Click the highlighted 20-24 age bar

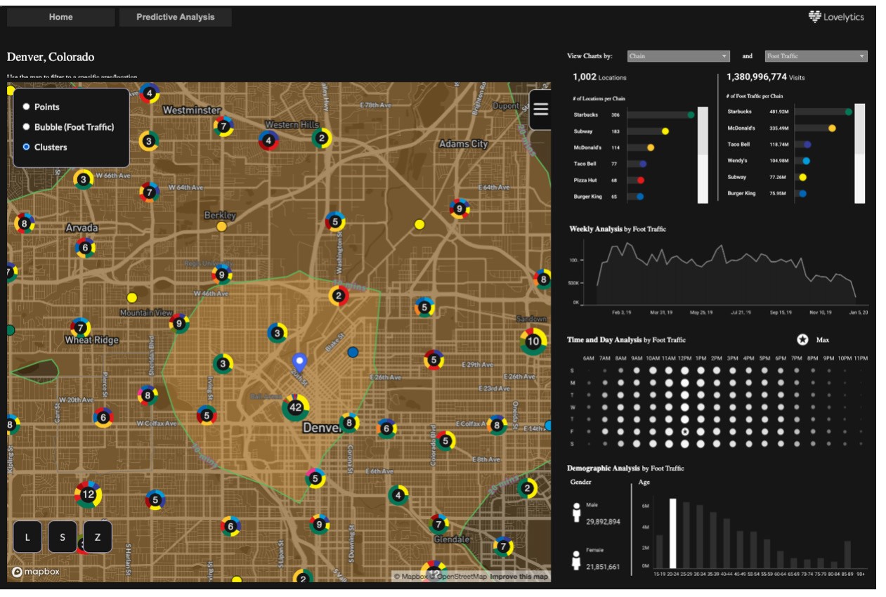(x=672, y=533)
